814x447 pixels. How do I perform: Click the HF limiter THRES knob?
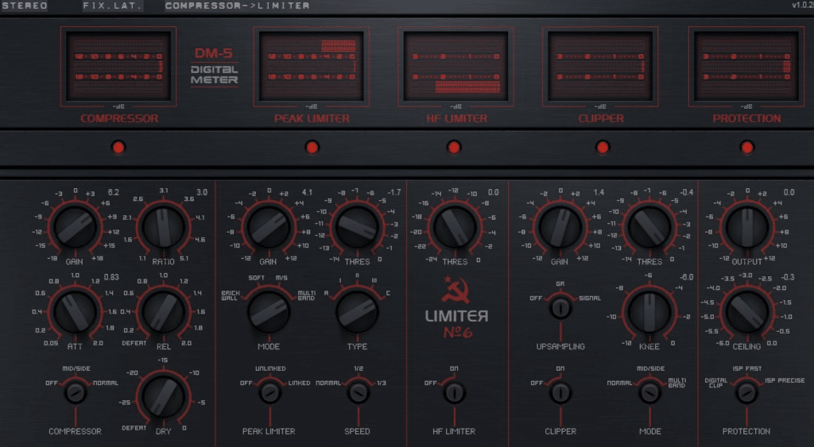455,227
